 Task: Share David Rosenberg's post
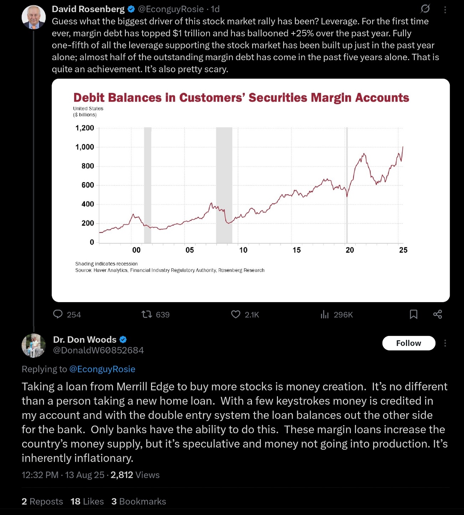pos(438,314)
